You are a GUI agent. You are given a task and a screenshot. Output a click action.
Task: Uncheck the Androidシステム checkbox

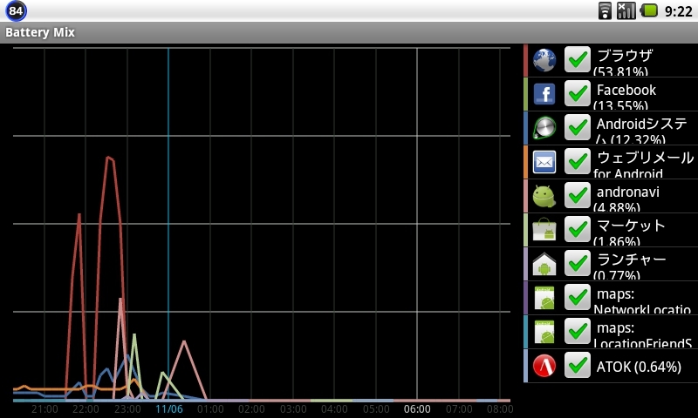tap(578, 127)
